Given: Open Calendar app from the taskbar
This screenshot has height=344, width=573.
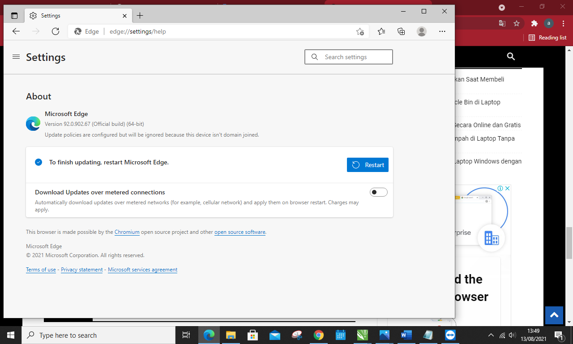Looking at the screenshot, I should coord(340,335).
